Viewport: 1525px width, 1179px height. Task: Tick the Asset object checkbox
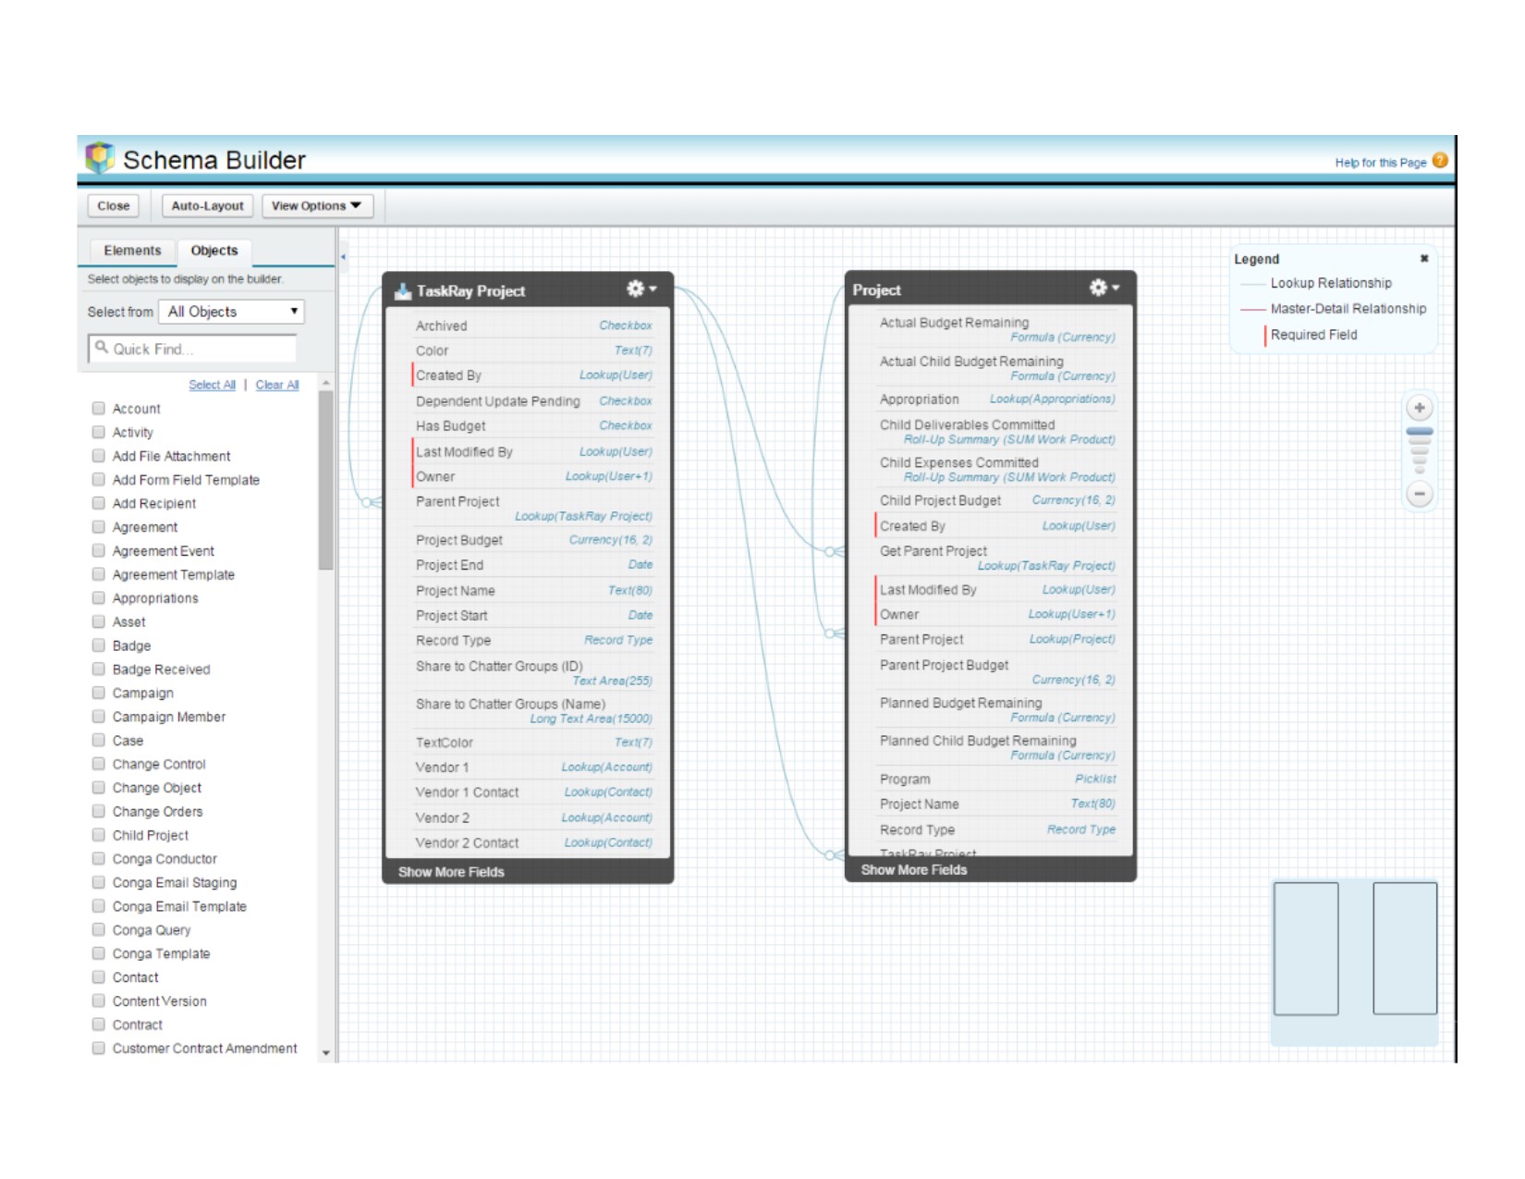pyautogui.click(x=98, y=621)
